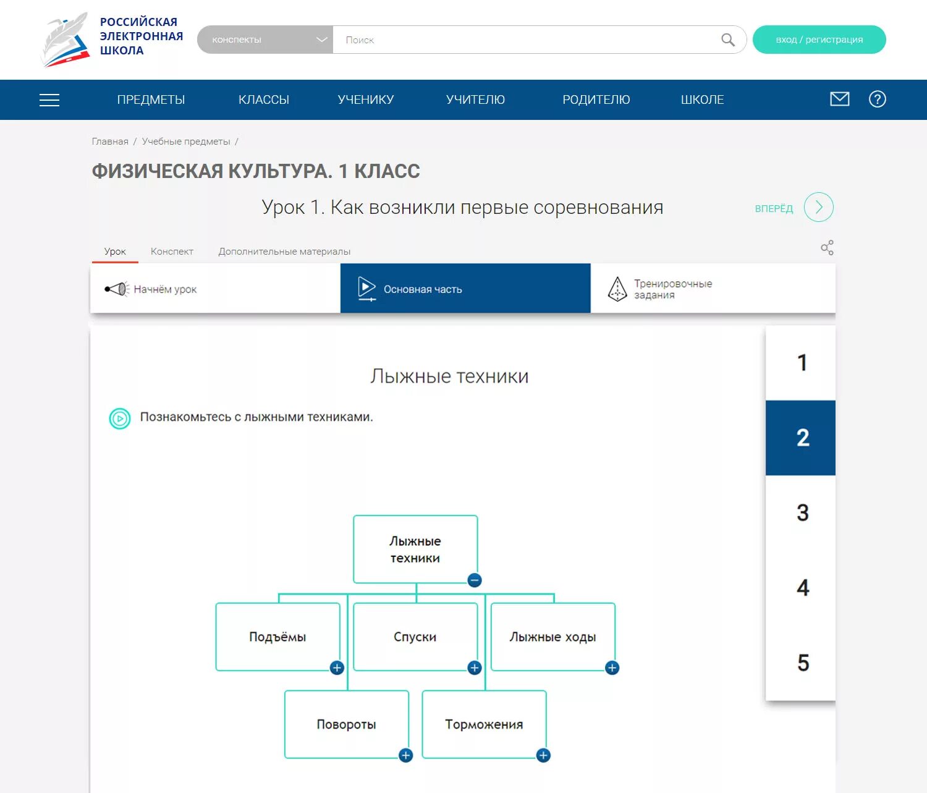Expand the Торможения node

tap(543, 755)
